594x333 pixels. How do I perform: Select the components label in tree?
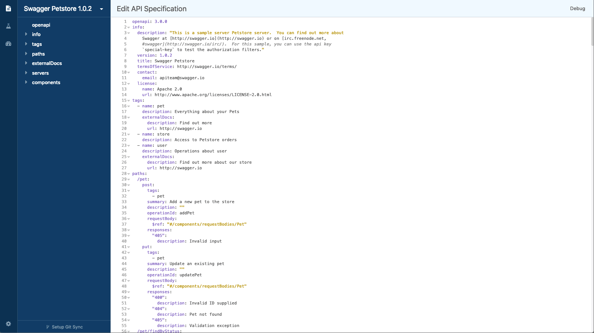(46, 82)
